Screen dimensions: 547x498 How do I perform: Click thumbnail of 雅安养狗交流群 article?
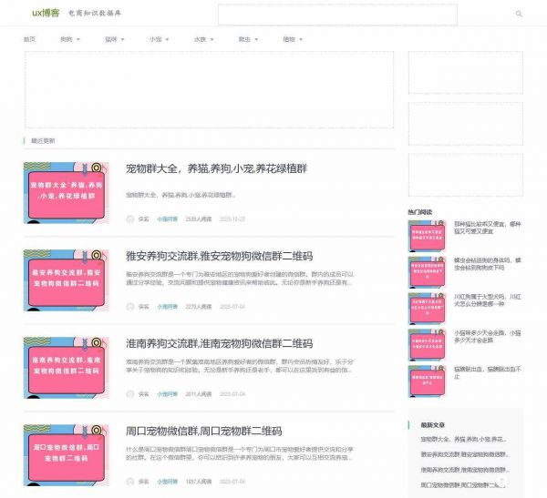coord(67,280)
